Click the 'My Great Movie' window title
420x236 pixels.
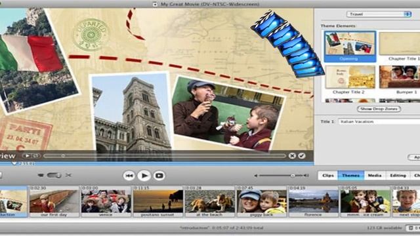click(x=210, y=4)
